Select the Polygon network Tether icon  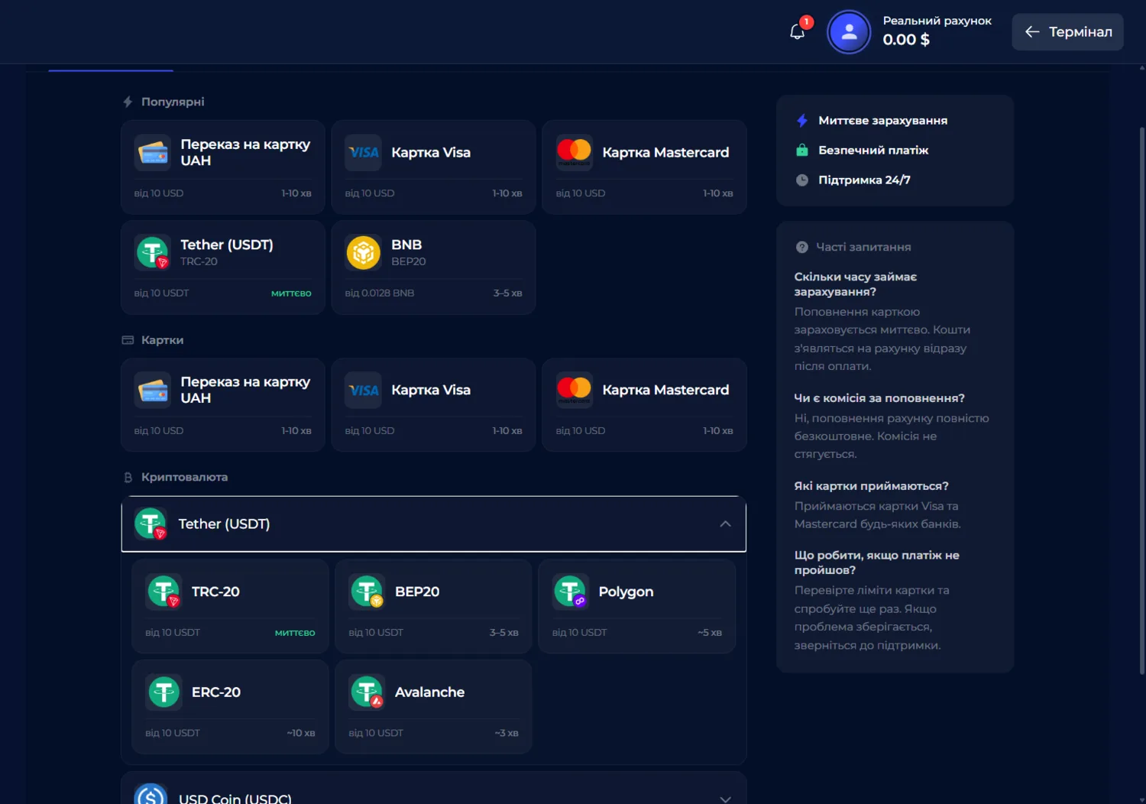(x=571, y=592)
